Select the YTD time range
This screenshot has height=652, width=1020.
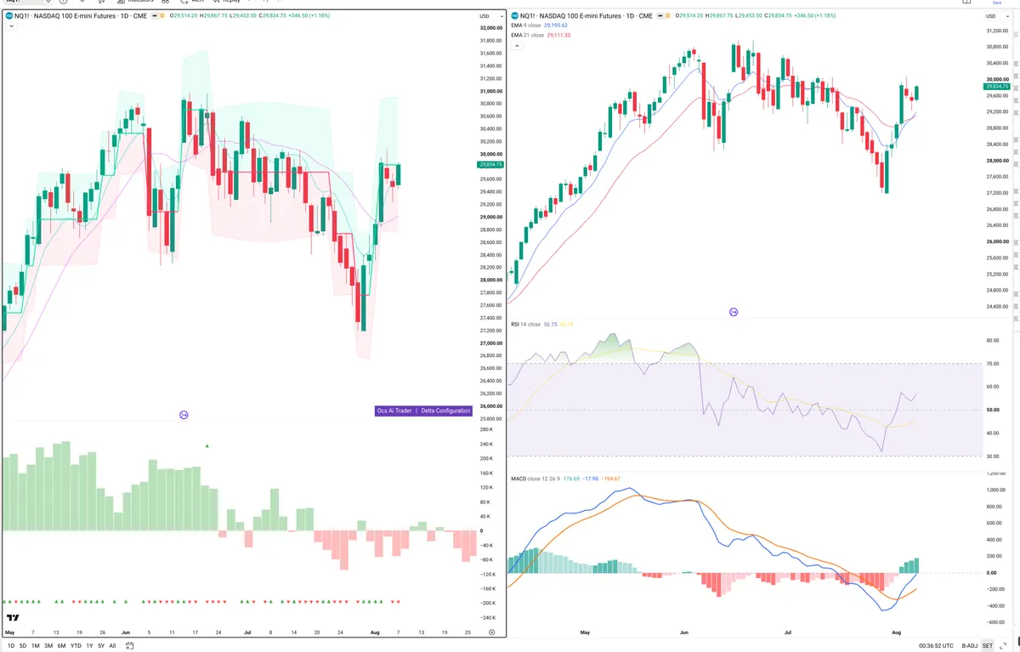point(76,645)
